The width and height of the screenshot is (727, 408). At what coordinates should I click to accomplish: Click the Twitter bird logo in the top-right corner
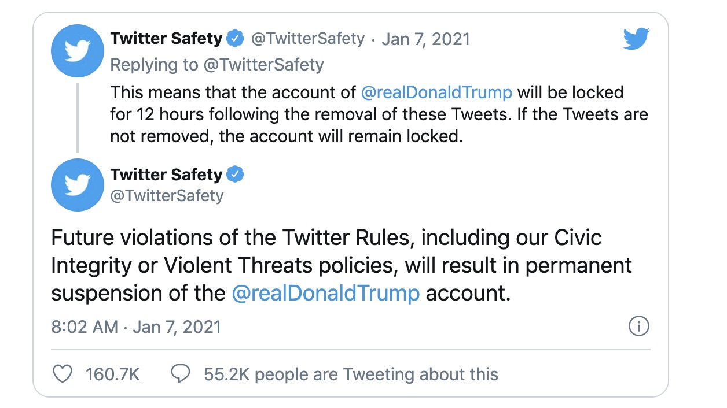(x=636, y=40)
